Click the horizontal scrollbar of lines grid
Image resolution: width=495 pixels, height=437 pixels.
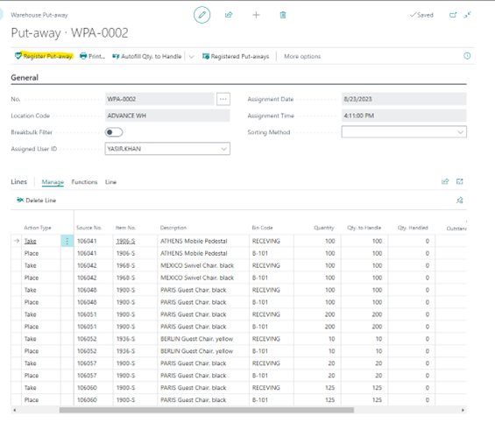click(207, 410)
